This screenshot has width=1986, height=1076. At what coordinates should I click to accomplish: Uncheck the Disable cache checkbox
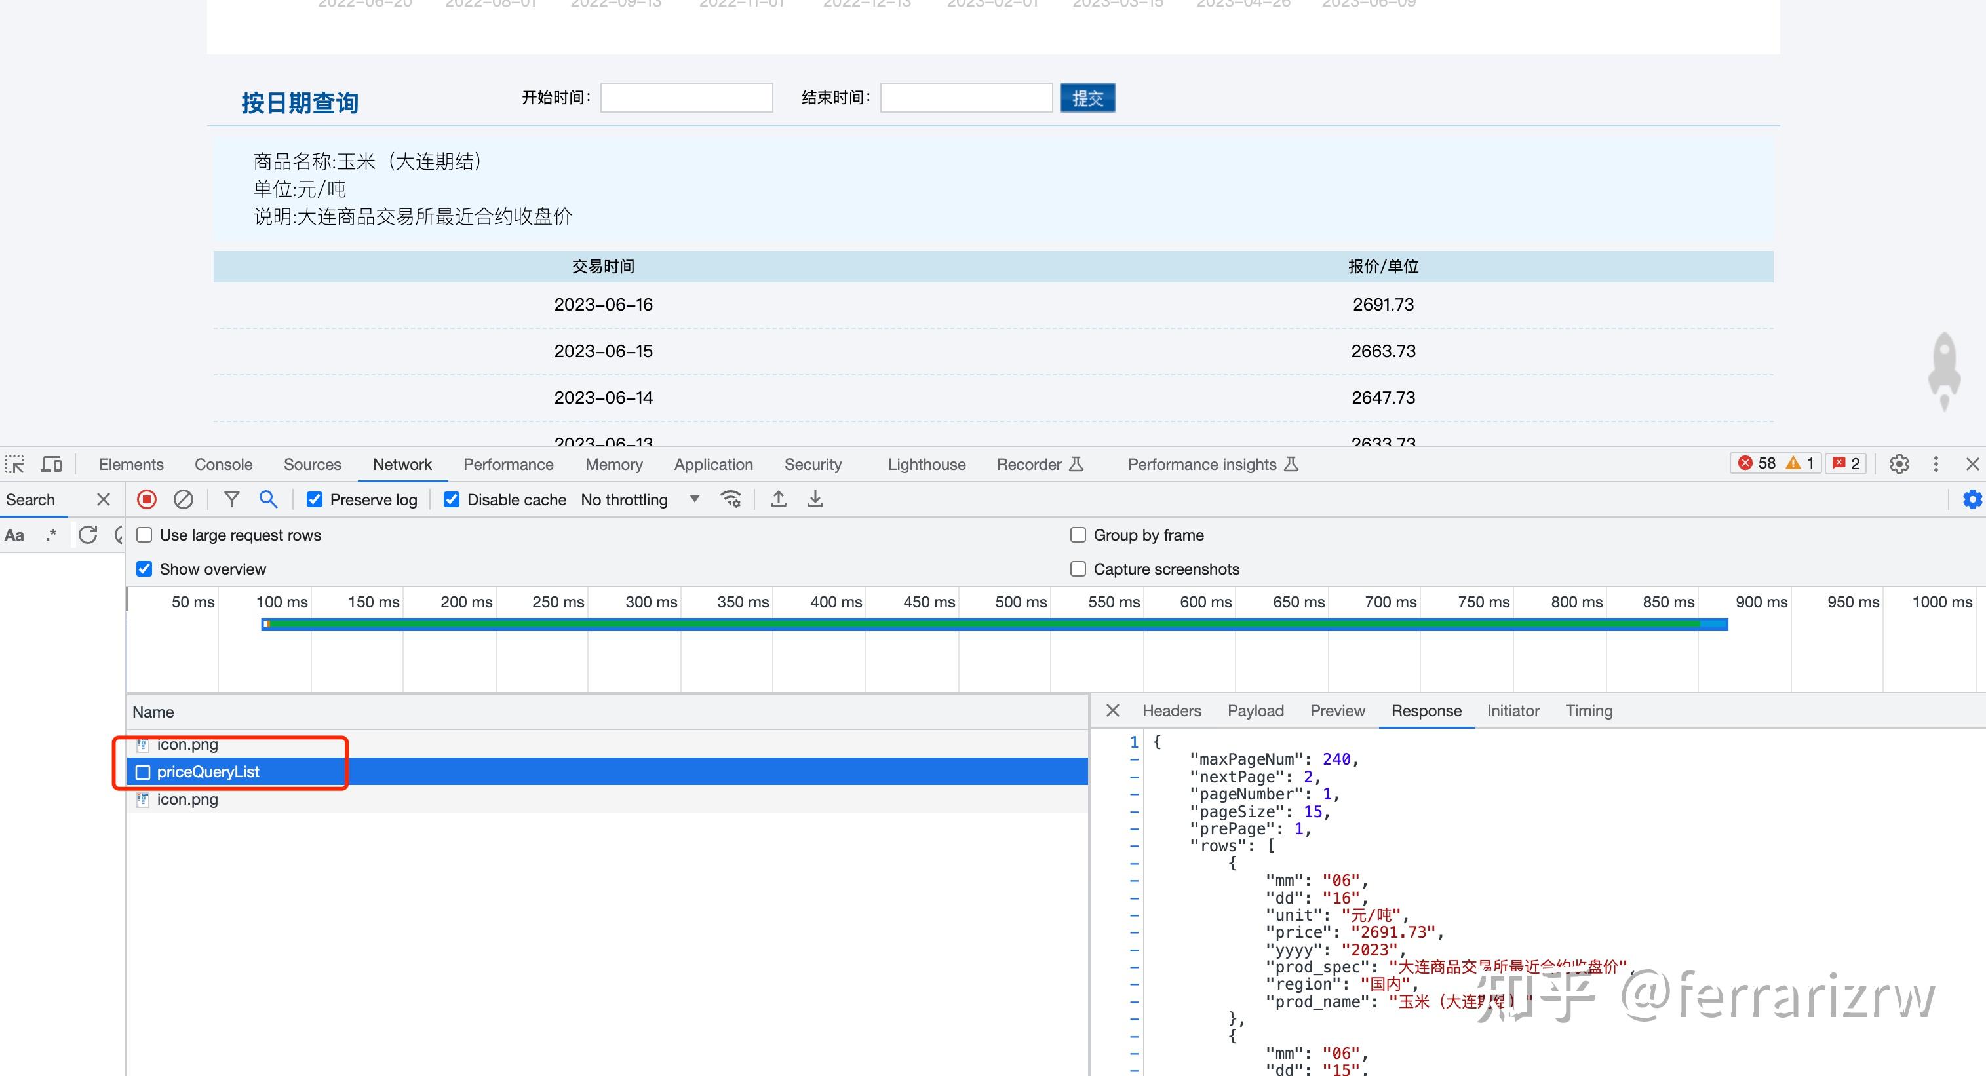(x=451, y=499)
